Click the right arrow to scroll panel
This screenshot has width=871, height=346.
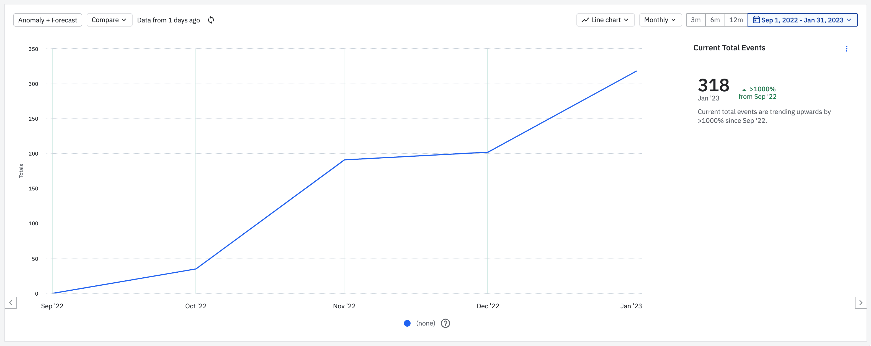(x=860, y=303)
